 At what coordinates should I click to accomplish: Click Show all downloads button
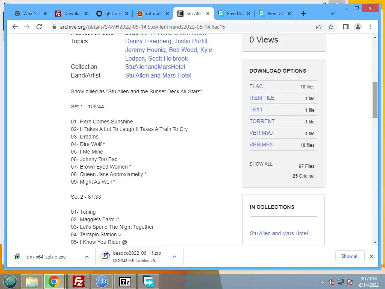click(350, 256)
